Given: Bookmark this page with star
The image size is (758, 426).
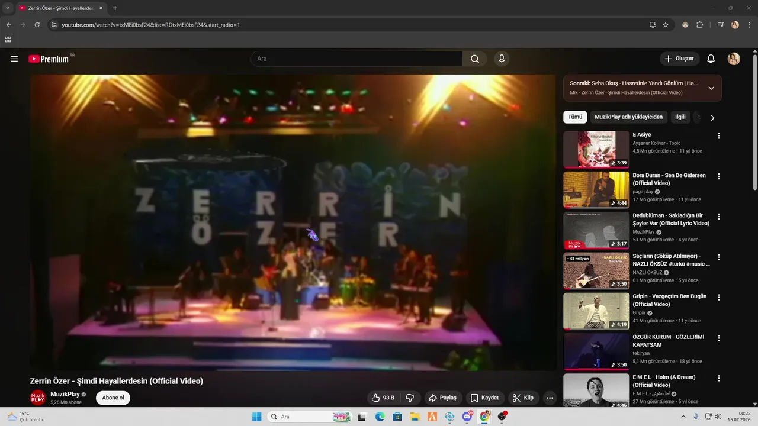Looking at the screenshot, I should coord(666,25).
